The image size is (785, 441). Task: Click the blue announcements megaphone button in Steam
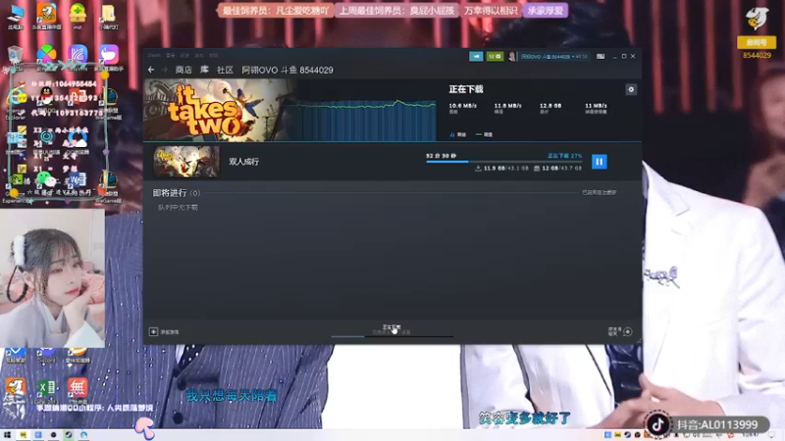[476, 57]
